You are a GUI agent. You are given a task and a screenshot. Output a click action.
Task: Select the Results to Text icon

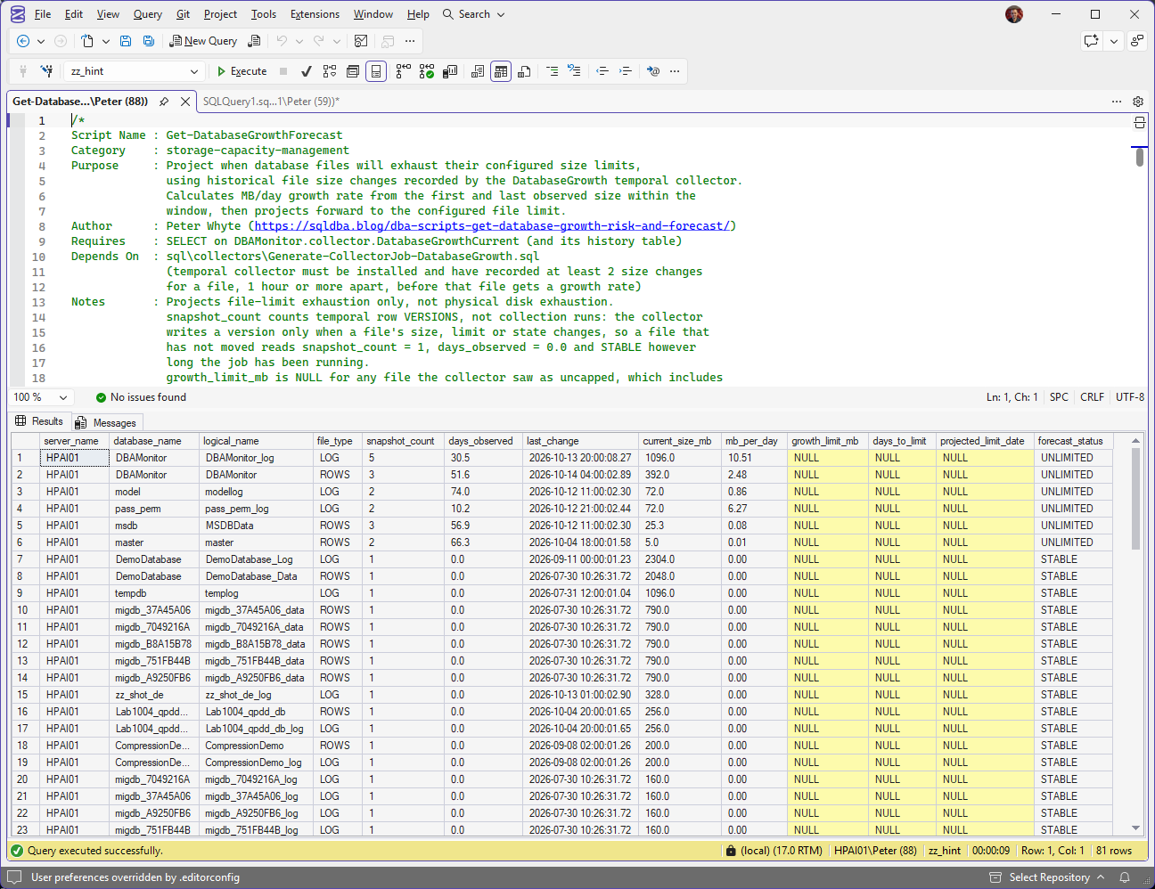pos(479,71)
